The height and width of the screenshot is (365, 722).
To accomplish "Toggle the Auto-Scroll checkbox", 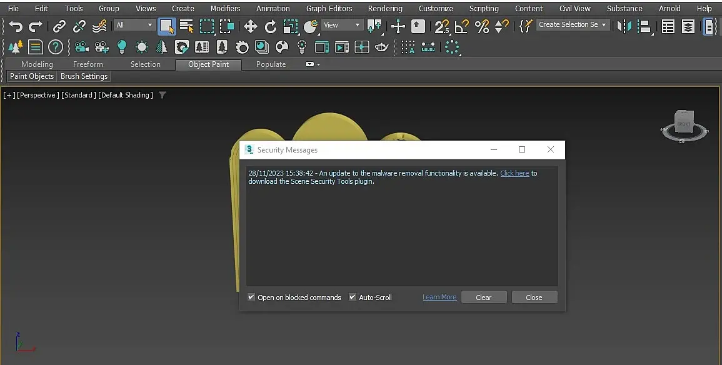I will tap(353, 297).
